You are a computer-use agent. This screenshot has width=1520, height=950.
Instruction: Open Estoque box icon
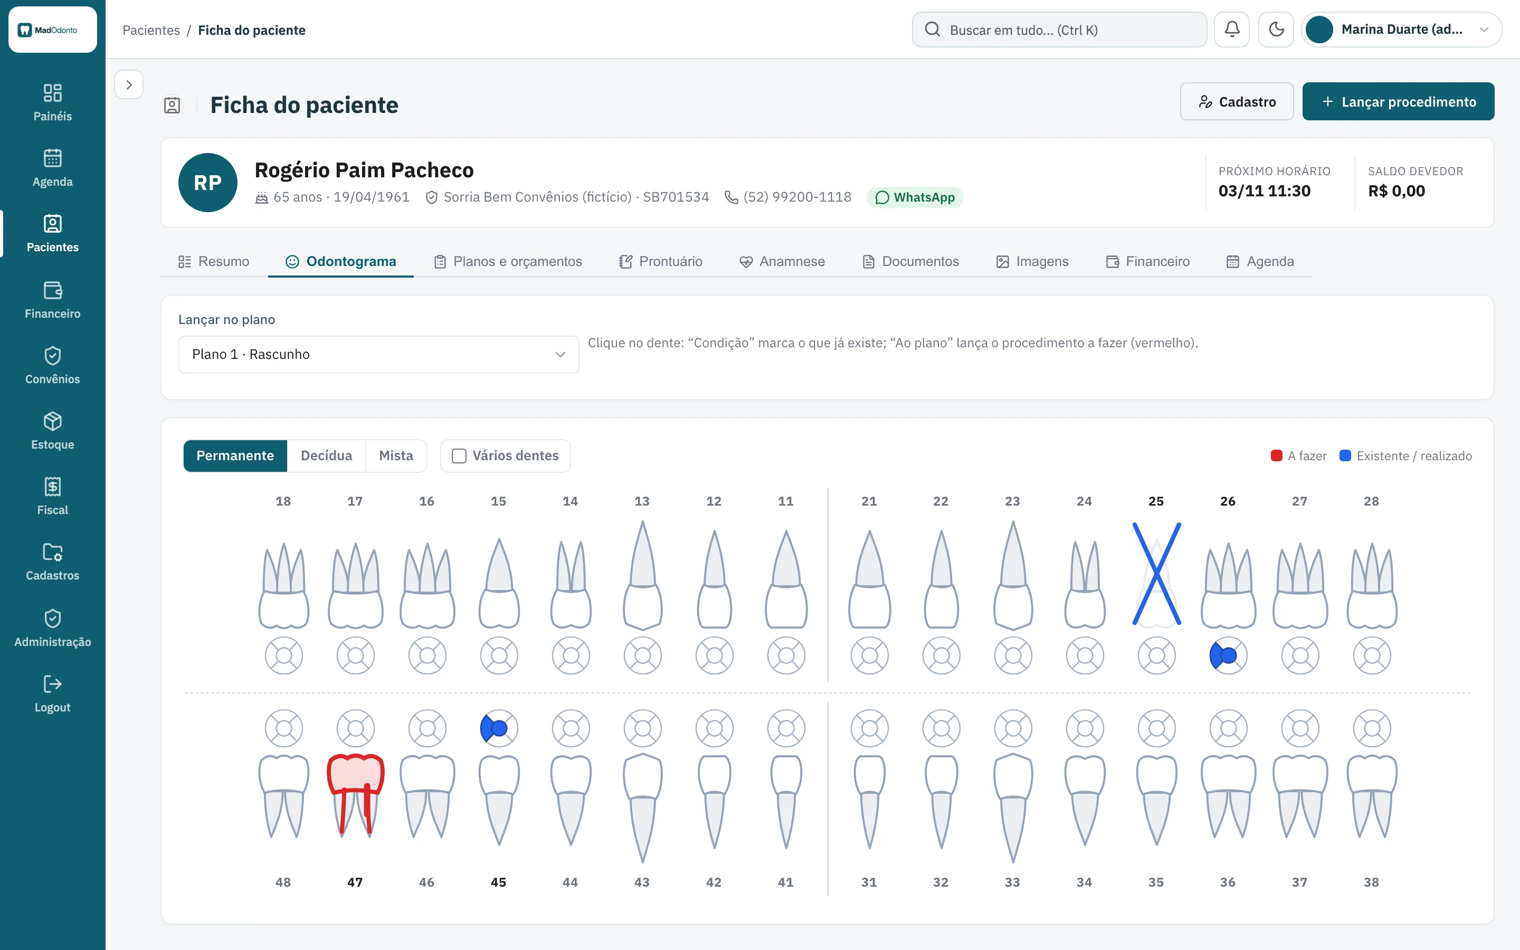53,421
